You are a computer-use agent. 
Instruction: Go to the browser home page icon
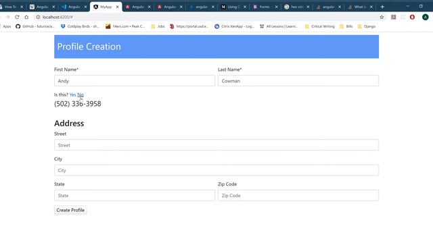[26, 17]
